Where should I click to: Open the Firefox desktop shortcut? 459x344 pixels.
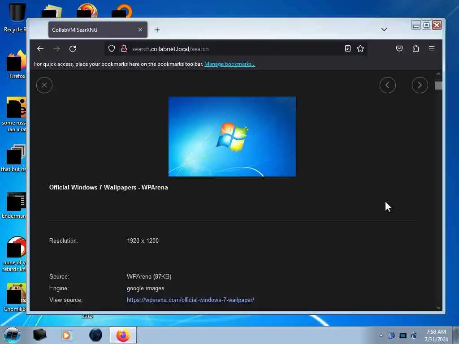tap(17, 64)
